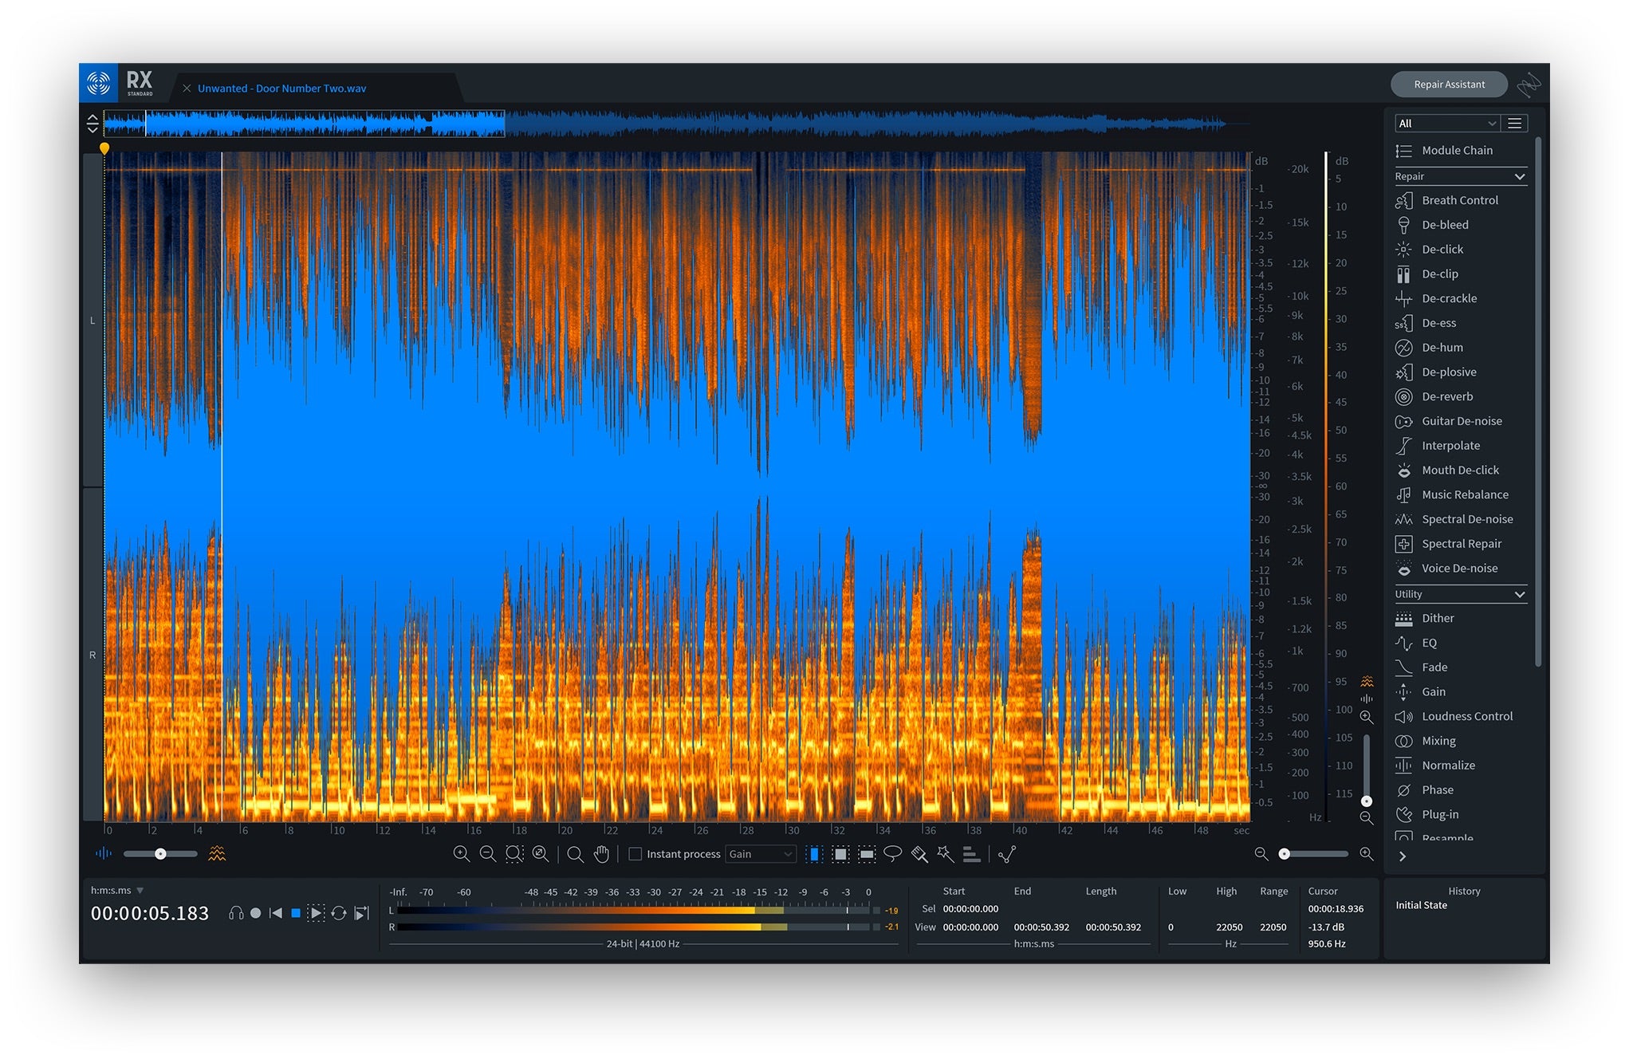Enable the Instant process checkbox
Image resolution: width=1629 pixels, height=1059 pixels.
point(635,854)
